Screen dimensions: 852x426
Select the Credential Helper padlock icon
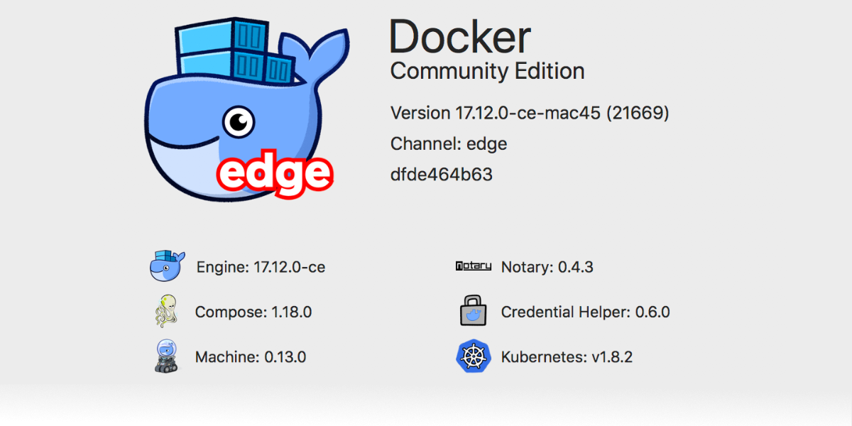[x=474, y=311]
